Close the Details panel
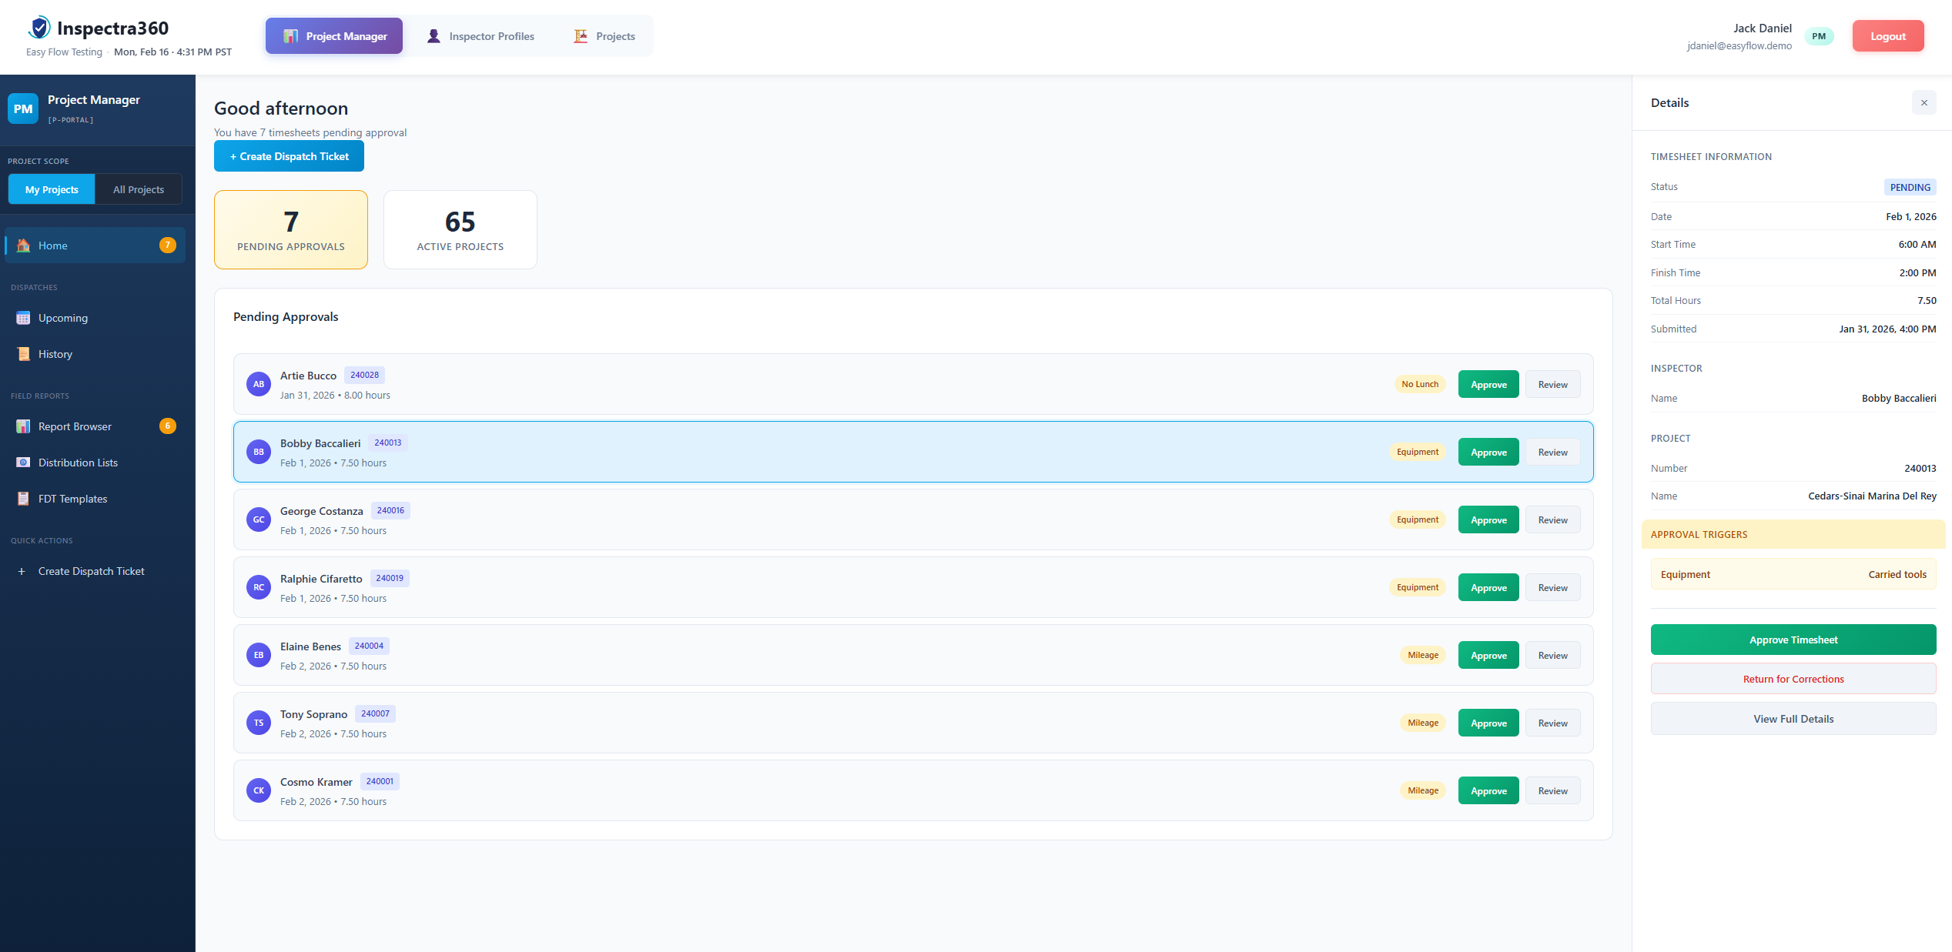Image resolution: width=1952 pixels, height=952 pixels. [1924, 102]
